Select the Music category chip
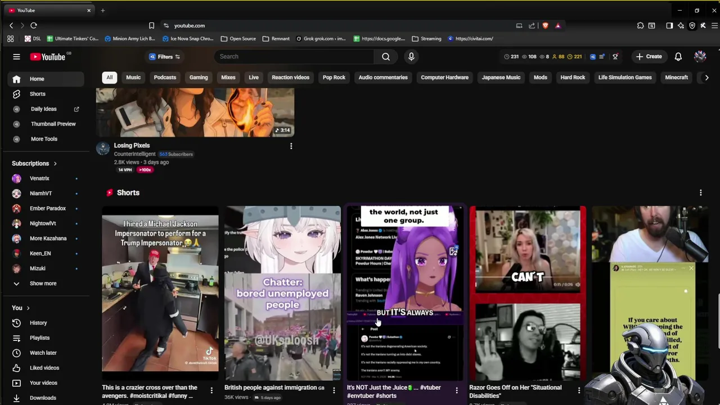The width and height of the screenshot is (720, 405). point(133,78)
